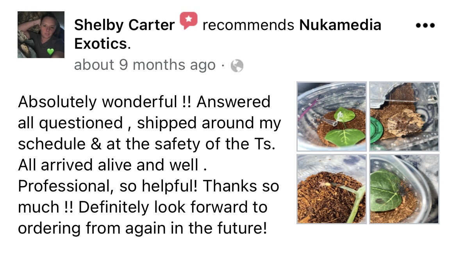457x273 pixels.
Task: Click the green heart on profile photo
Action: click(50, 52)
